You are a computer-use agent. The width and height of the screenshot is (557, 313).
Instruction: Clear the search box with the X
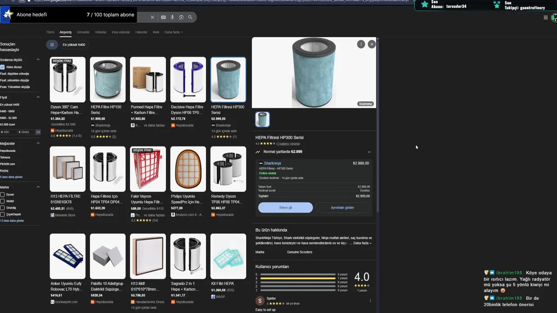click(152, 17)
